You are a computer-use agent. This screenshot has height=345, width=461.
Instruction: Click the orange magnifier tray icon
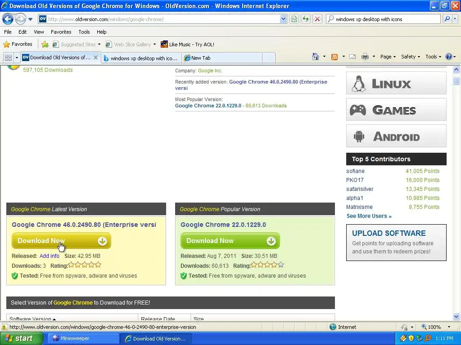coord(428,338)
